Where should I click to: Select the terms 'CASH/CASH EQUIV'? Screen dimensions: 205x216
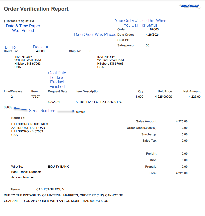(x=50, y=190)
